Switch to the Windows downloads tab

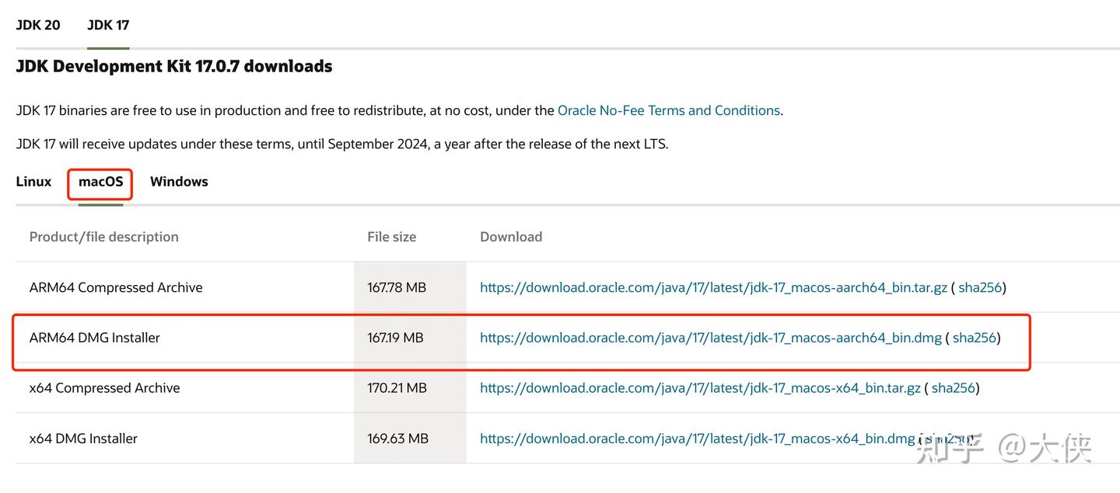click(179, 182)
